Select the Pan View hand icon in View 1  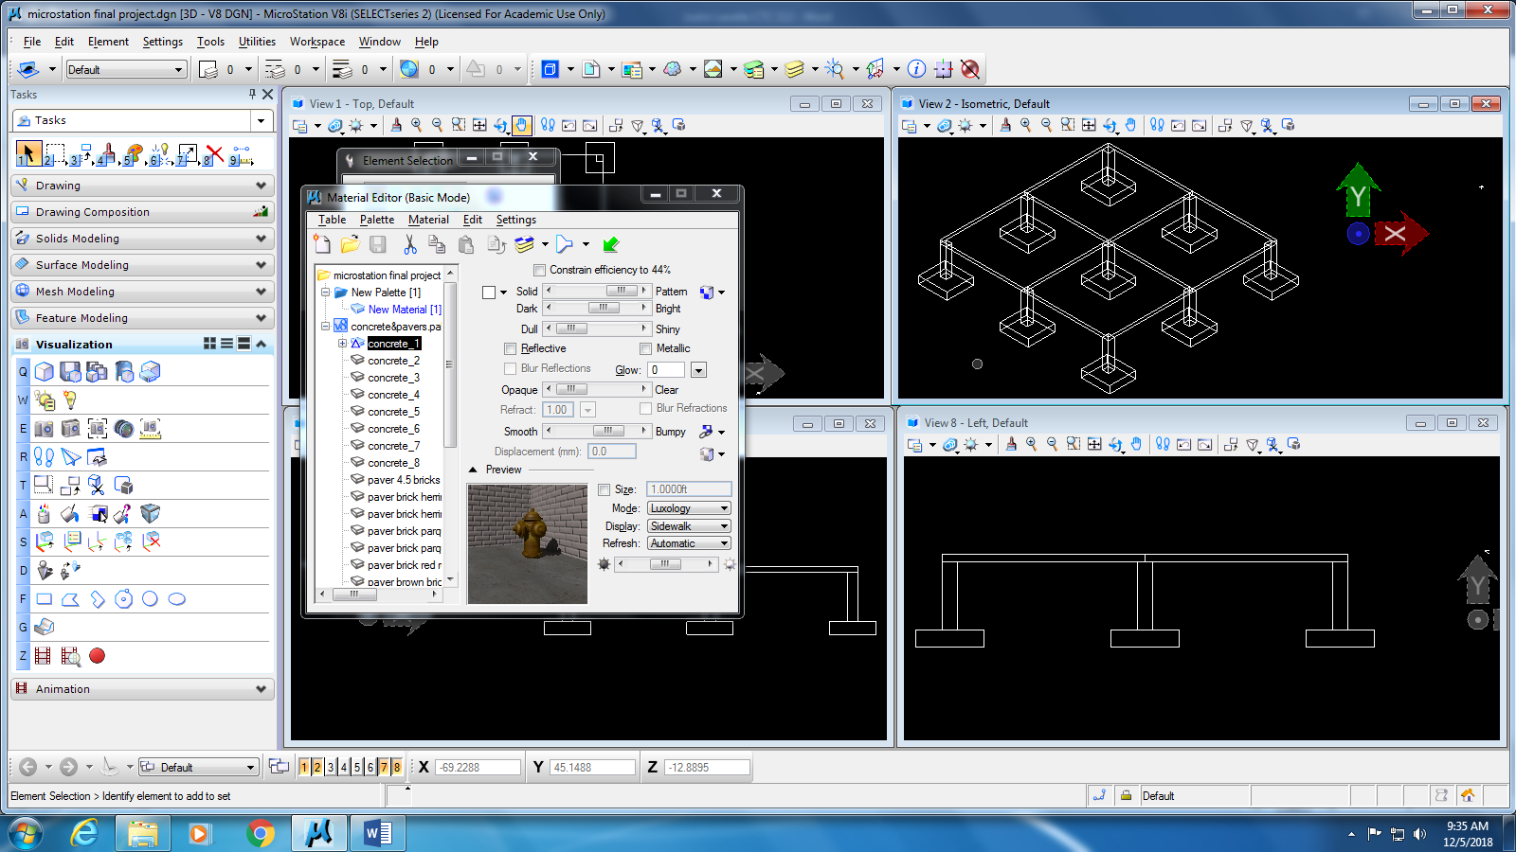pos(521,125)
